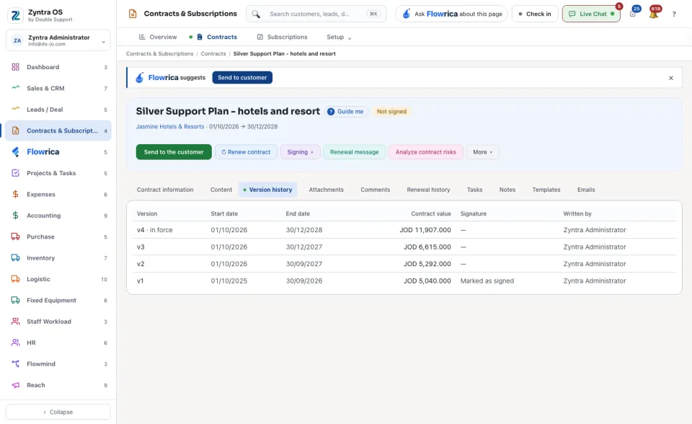Open Projects & Tasks sidebar icon
Image resolution: width=692 pixels, height=424 pixels.
pyautogui.click(x=15, y=172)
